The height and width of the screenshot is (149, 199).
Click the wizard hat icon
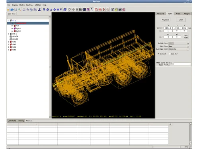39,10
